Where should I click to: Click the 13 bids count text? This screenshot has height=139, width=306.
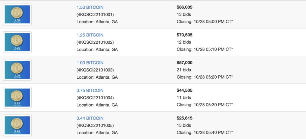pyautogui.click(x=184, y=14)
